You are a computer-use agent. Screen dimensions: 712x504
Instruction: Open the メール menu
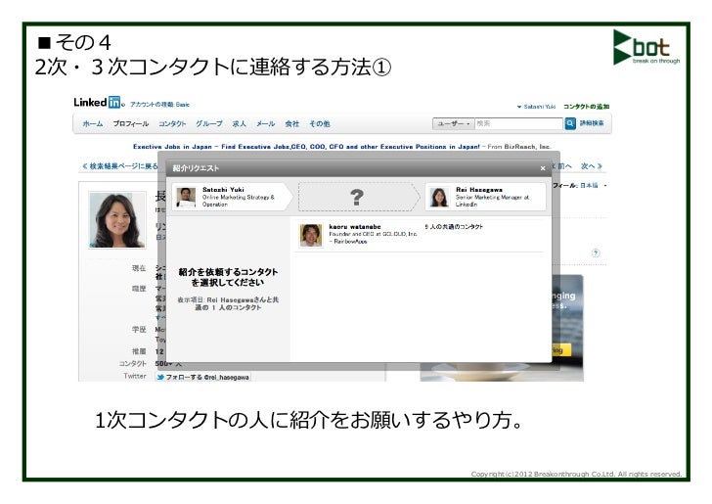265,123
